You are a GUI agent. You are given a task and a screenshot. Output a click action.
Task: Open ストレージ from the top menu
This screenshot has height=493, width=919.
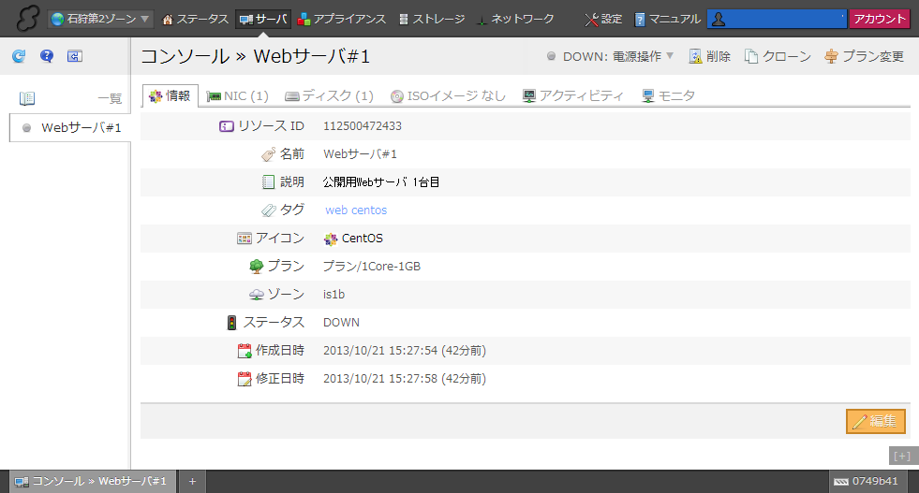coord(431,19)
